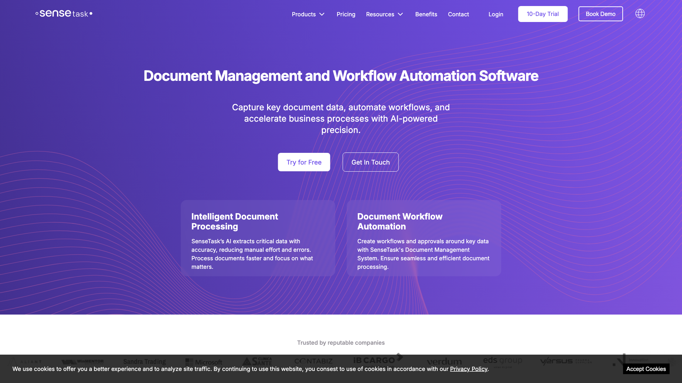Open the globe/language selector icon
This screenshot has width=682, height=383.
click(639, 13)
